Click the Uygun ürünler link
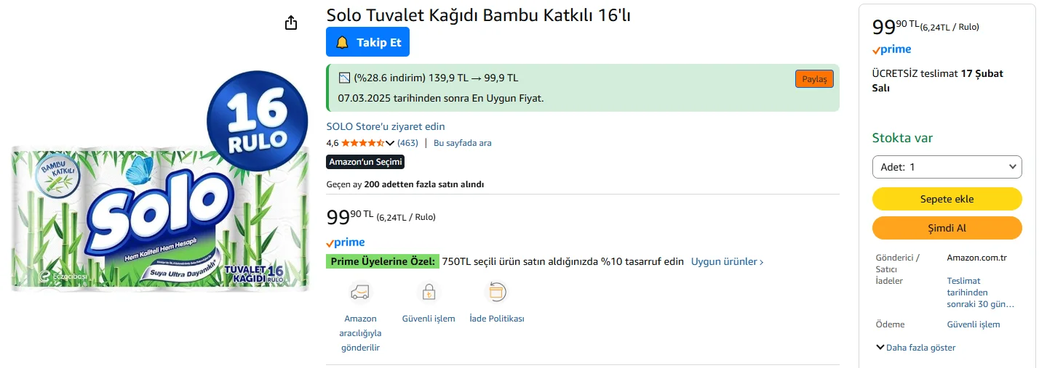 coord(727,261)
